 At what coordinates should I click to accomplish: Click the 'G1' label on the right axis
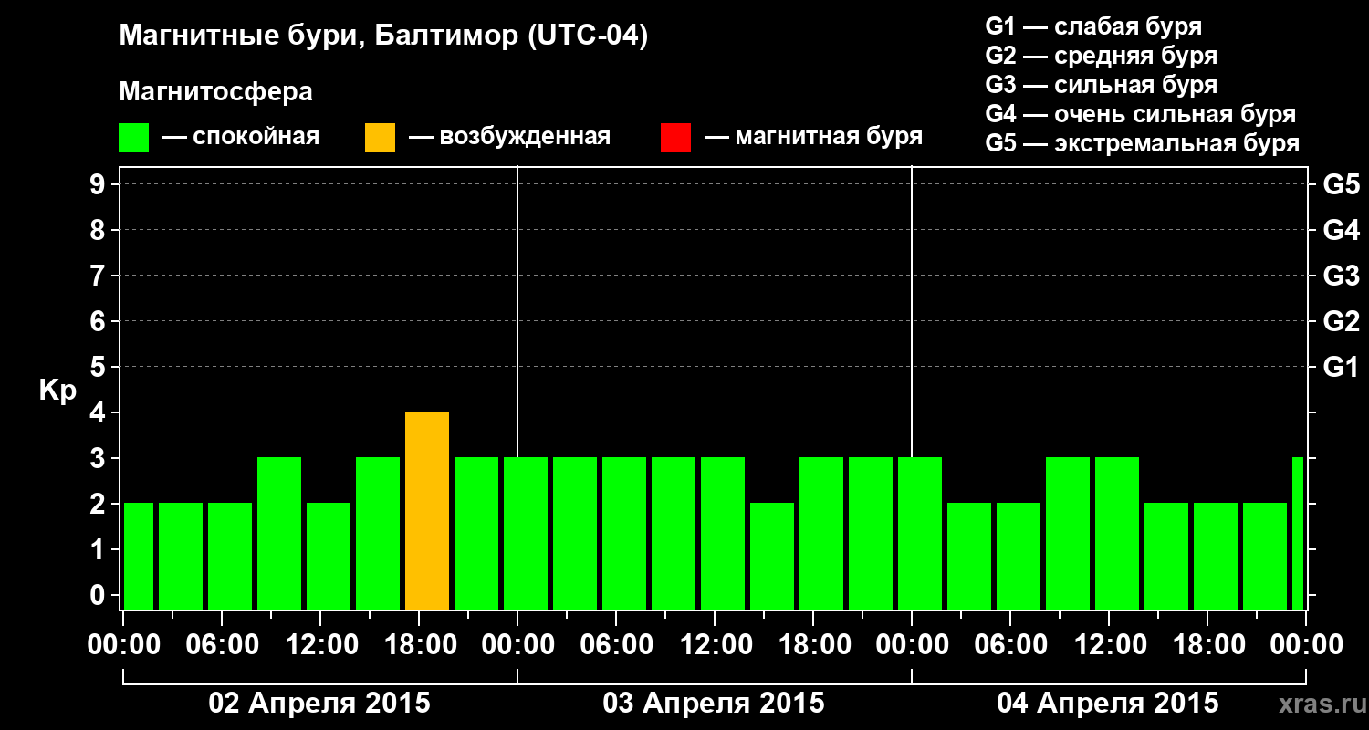(x=1341, y=367)
